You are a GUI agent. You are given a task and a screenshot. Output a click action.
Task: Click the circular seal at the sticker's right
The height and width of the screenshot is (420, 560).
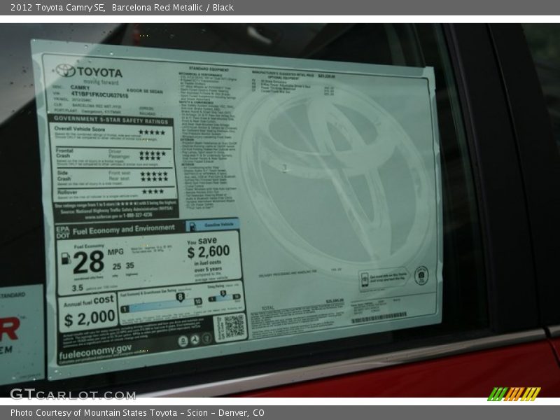click(421, 275)
